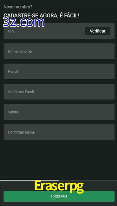Click the "Confirmar Email" placeholder text
The width and height of the screenshot is (117, 206).
tap(21, 92)
